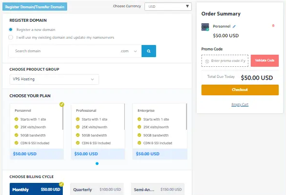Click the 25K visits/month line in Professional plan
Viewport: 286px width, 195px height.
95,127
